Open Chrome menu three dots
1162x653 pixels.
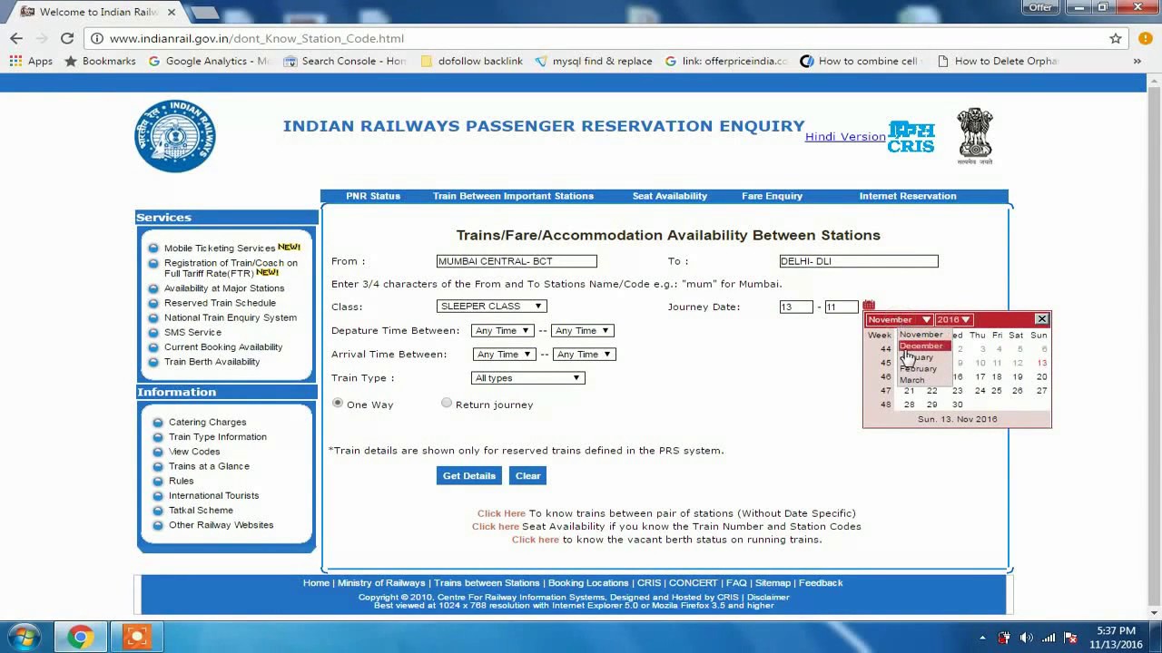click(x=1145, y=38)
